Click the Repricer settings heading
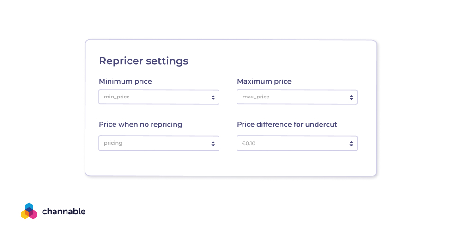The height and width of the screenshot is (231, 462). coord(144,61)
